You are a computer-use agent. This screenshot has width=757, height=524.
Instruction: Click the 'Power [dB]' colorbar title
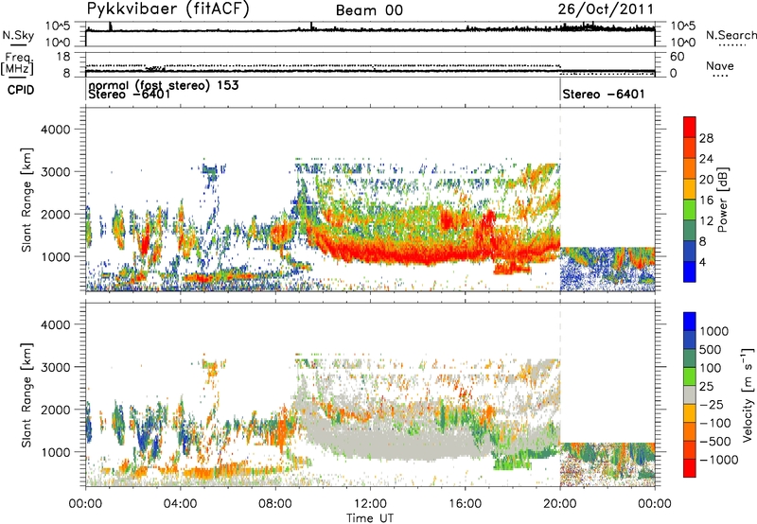click(722, 200)
